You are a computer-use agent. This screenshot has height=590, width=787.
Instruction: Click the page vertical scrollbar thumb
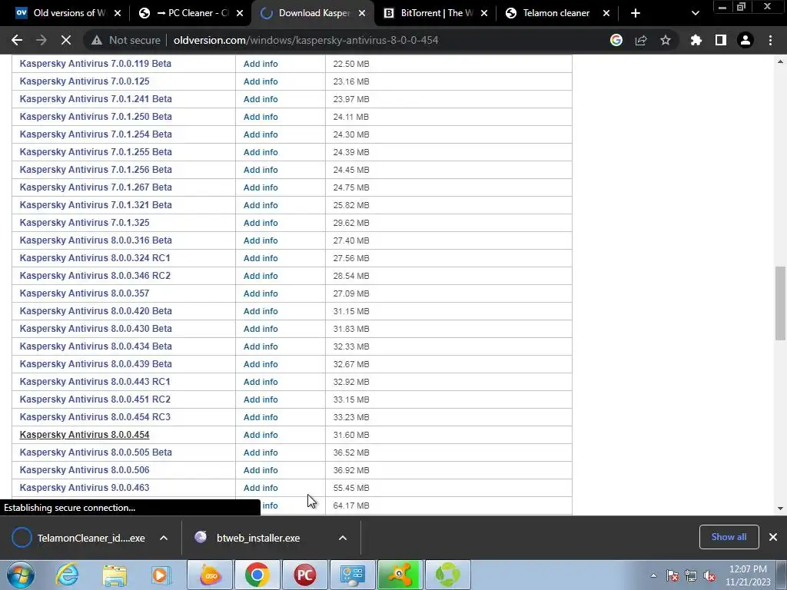(x=780, y=303)
